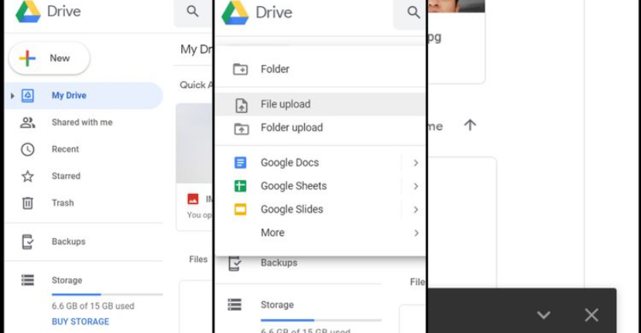Open the Starred section
The height and width of the screenshot is (333, 641).
click(66, 176)
